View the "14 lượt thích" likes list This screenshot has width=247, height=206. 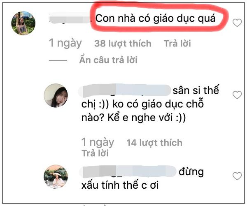[154, 143]
